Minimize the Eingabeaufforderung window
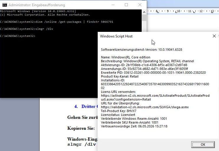This screenshot has height=151, width=219. click(x=113, y=5)
